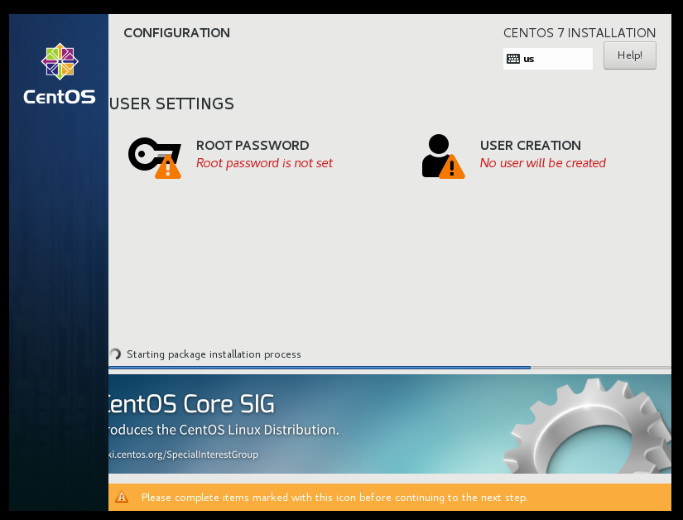Image resolution: width=683 pixels, height=520 pixels.
Task: Open User Creation person icon
Action: pyautogui.click(x=443, y=156)
